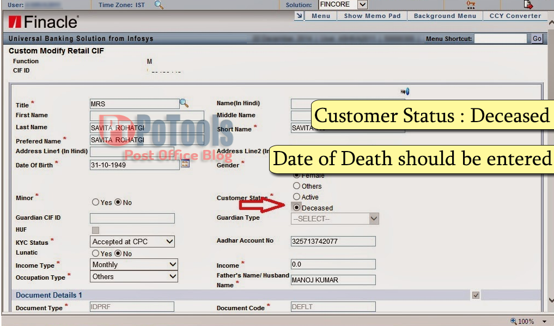Toggle the Document Details 1 checkbox

[475, 295]
